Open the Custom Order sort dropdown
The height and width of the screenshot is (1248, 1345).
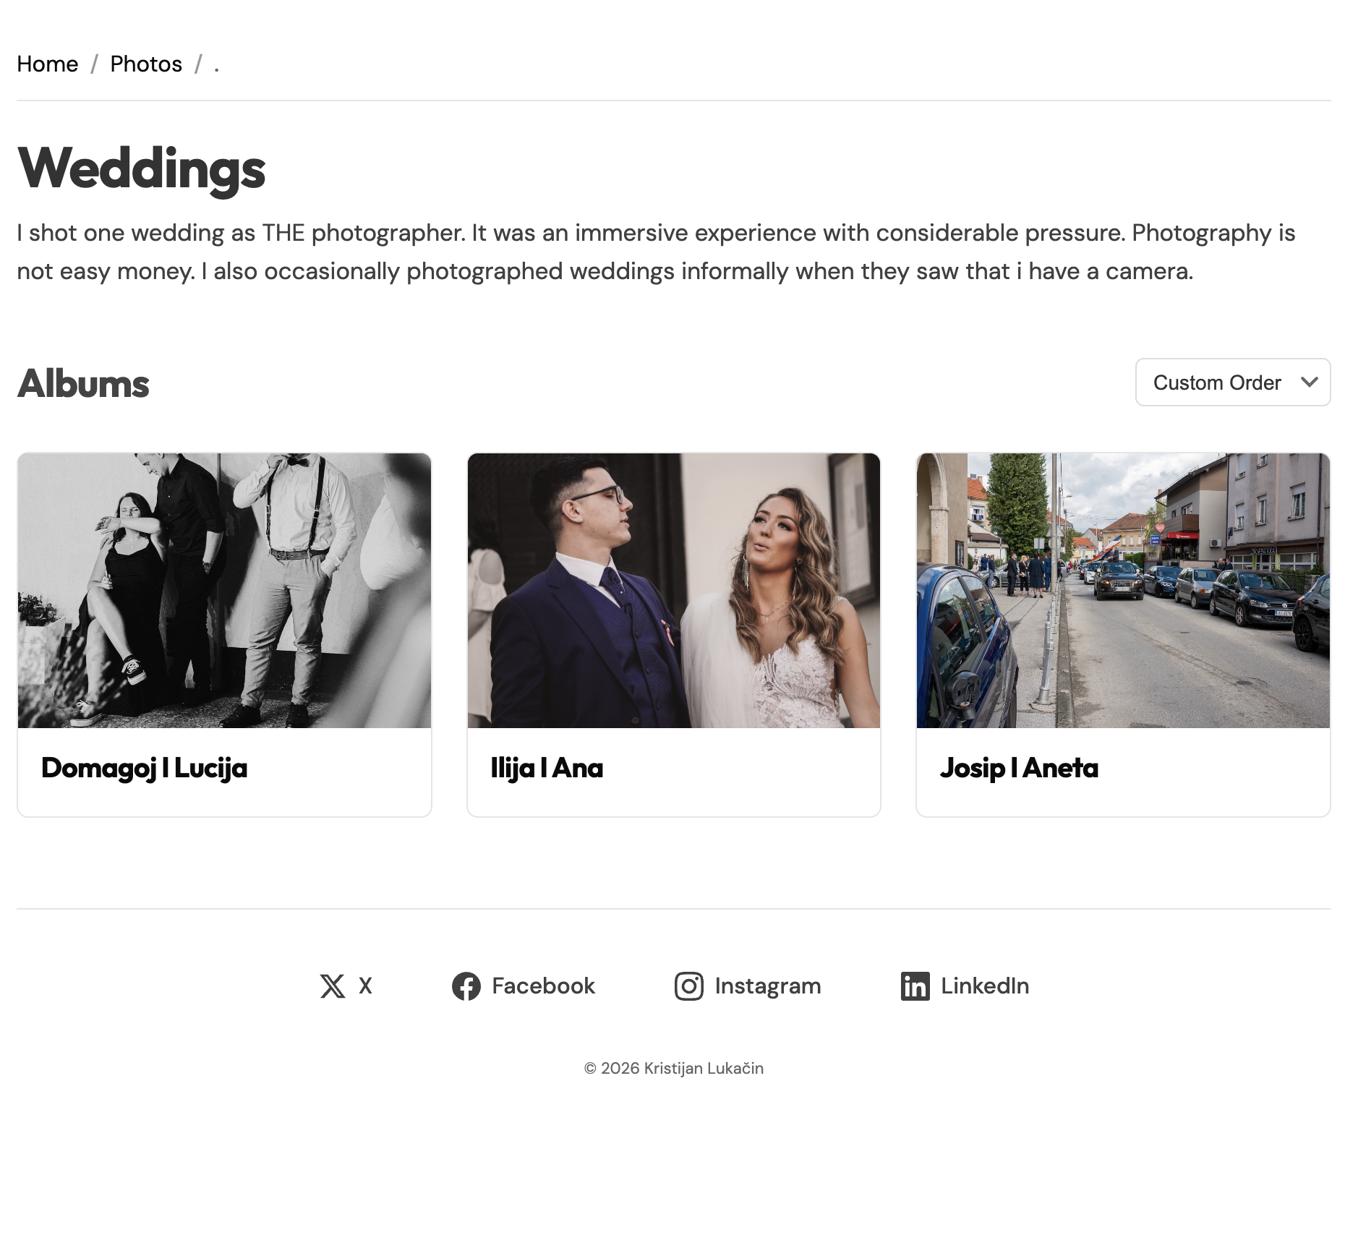tap(1217, 382)
